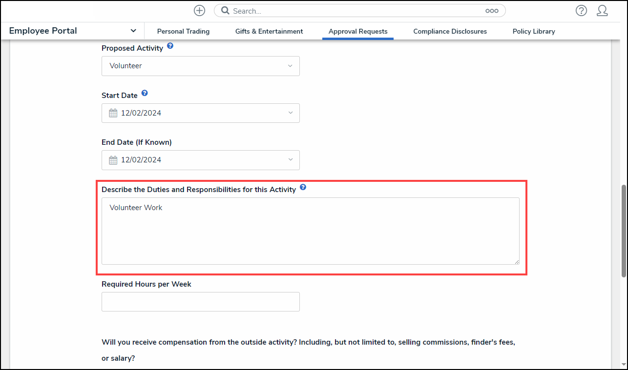Click the Required Hours per Week field
628x370 pixels.
tap(200, 302)
